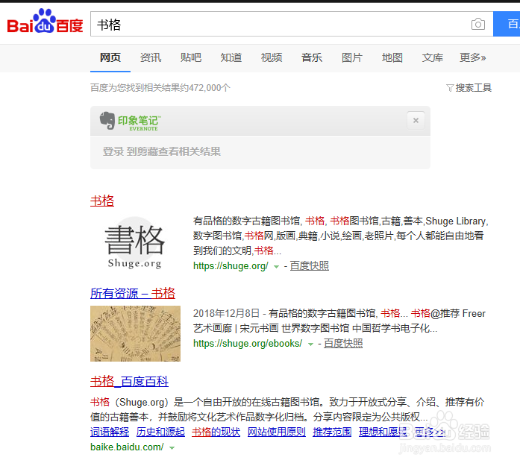Switch to the 视频 tab

(x=272, y=57)
